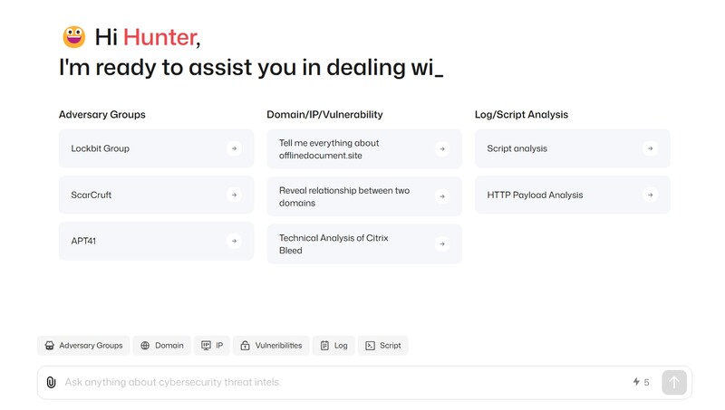Select the Adversary Groups filter chip

(83, 346)
